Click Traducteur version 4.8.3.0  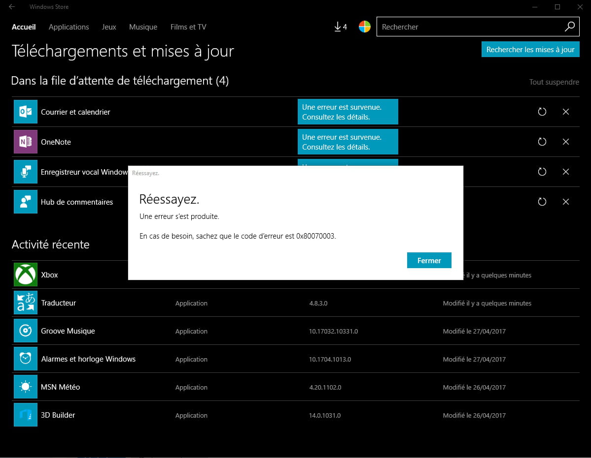point(318,303)
